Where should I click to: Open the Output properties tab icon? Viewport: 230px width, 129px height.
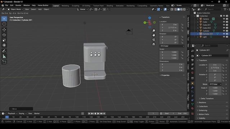(x=193, y=60)
